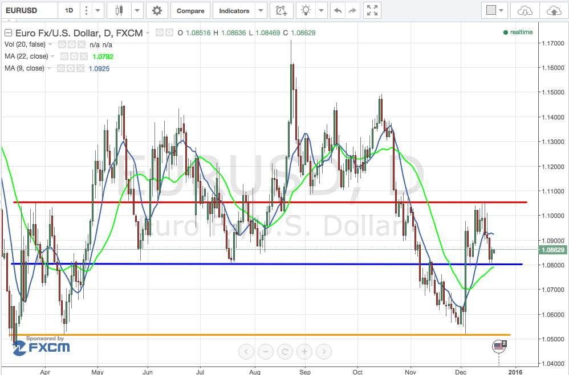Hide the MA (22, close) indicator
Screen dimensions: 569x375
click(64, 56)
